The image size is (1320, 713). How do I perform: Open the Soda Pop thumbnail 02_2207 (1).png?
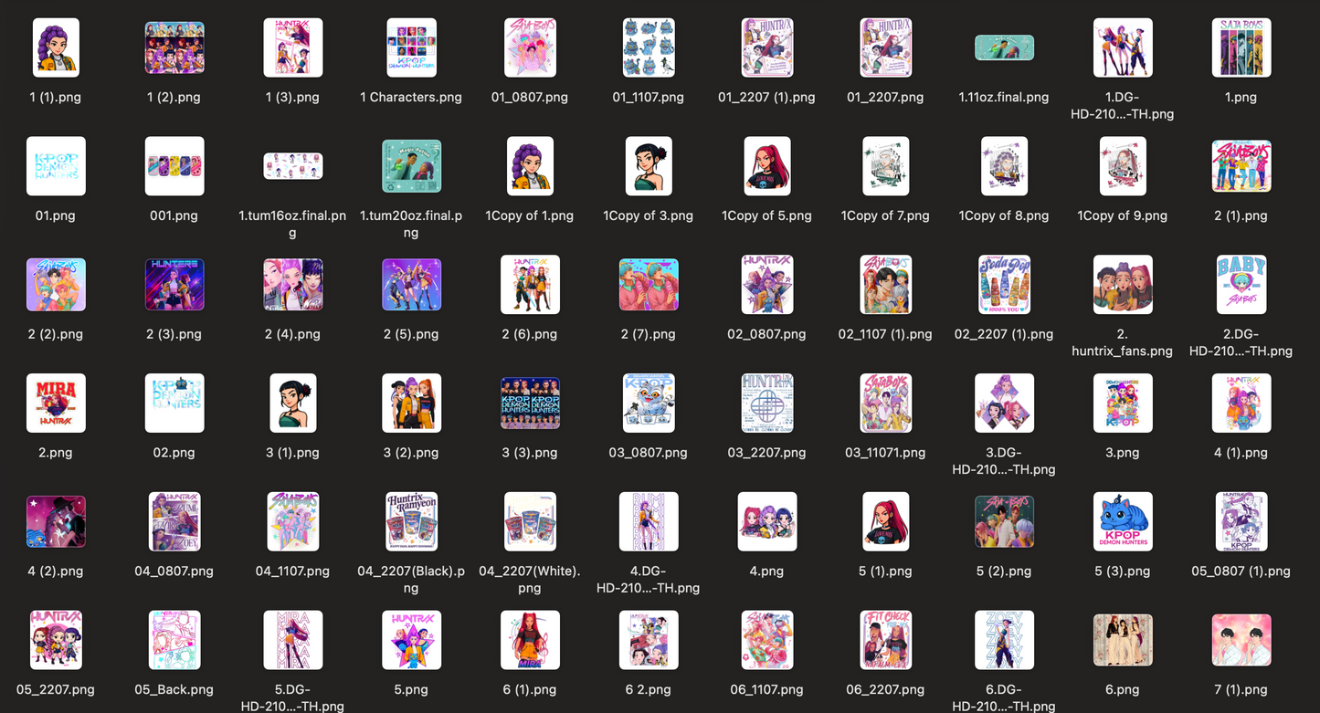(x=1004, y=285)
